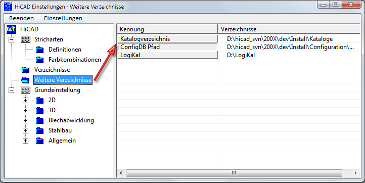The width and height of the screenshot is (365, 183).
Task: Expand the Allgemein node
Action: tap(25, 141)
